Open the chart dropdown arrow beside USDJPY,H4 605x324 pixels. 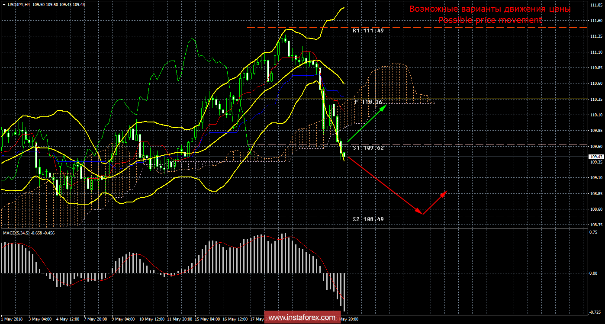point(4,4)
